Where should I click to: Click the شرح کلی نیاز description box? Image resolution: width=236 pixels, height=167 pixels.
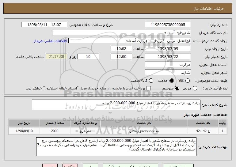click(116, 105)
